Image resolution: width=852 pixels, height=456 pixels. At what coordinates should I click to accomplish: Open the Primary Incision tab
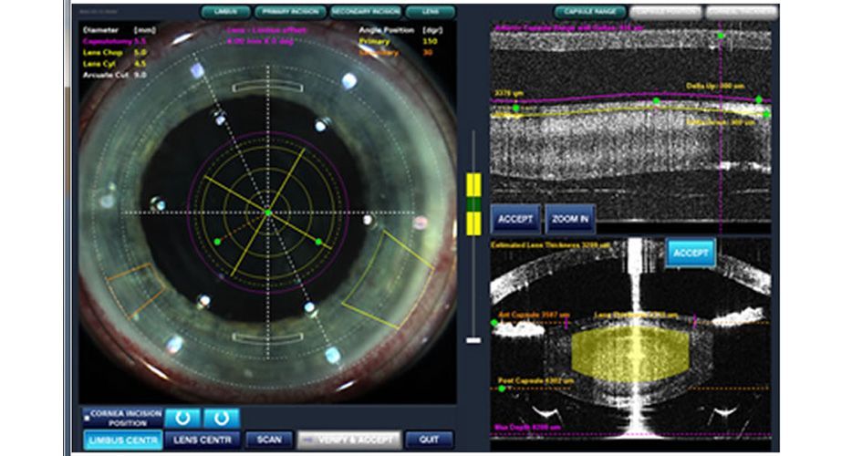289,12
